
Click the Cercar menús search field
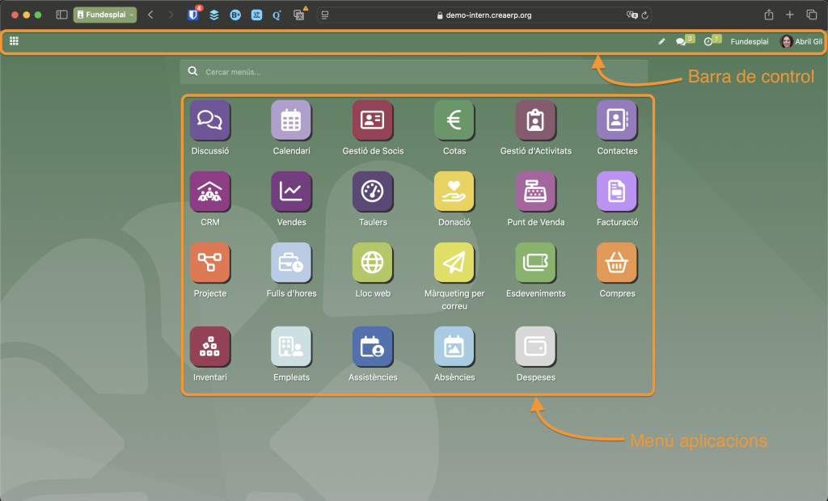(x=420, y=72)
